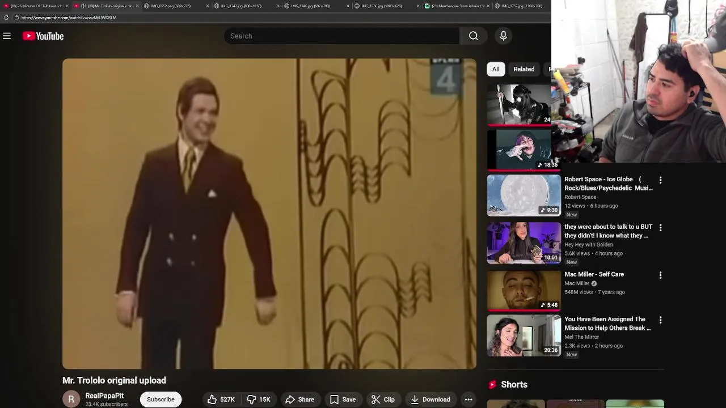The height and width of the screenshot is (408, 726).
Task: Download the video
Action: pos(430,399)
